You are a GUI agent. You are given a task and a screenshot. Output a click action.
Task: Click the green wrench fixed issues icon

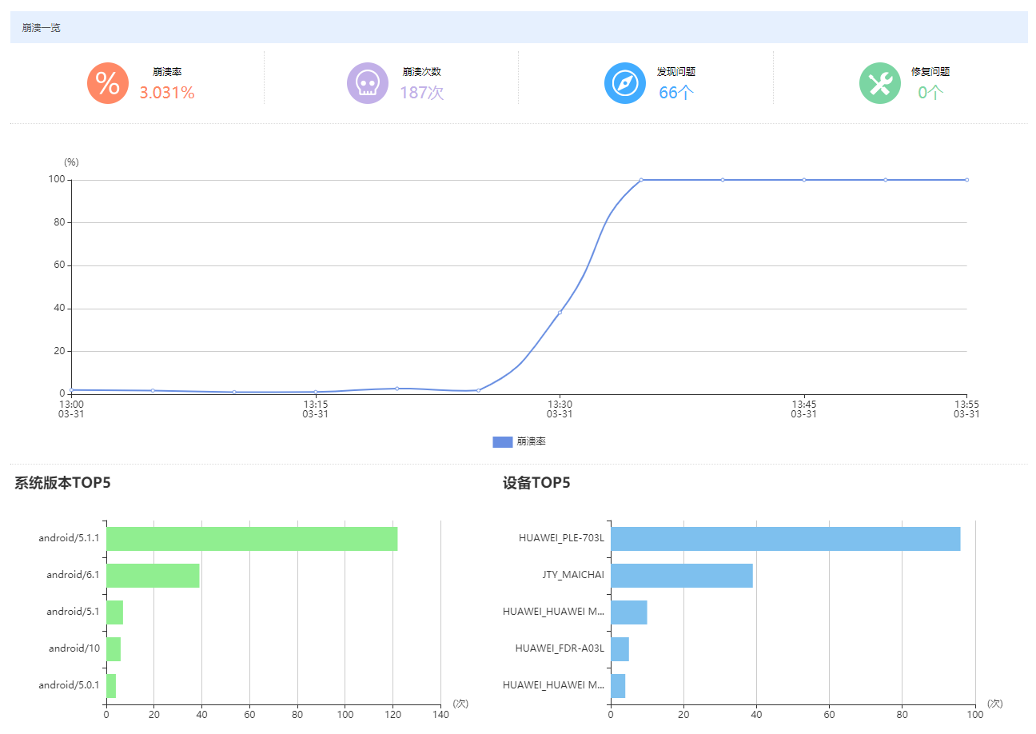coord(879,83)
